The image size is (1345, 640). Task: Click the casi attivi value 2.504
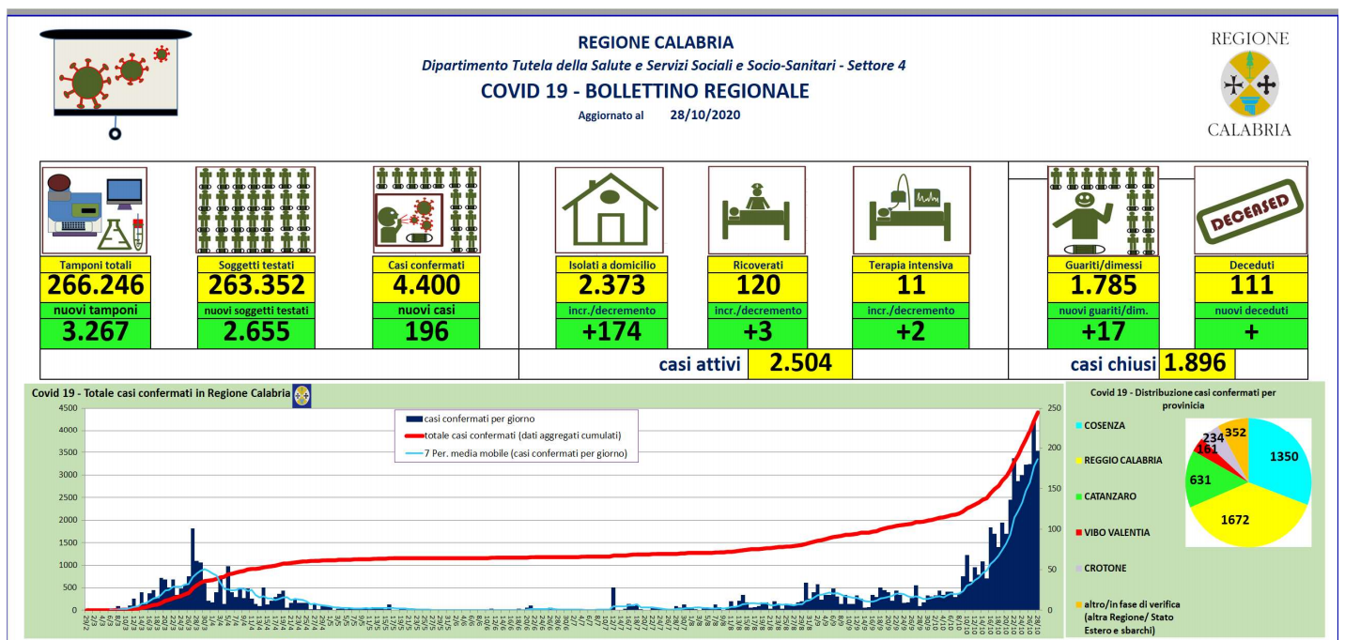click(x=799, y=364)
